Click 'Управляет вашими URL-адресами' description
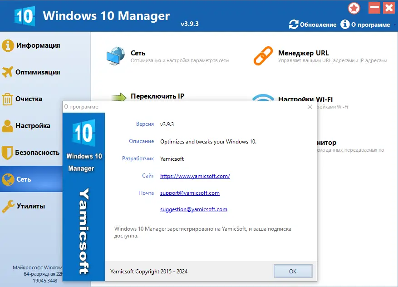 [333, 60]
